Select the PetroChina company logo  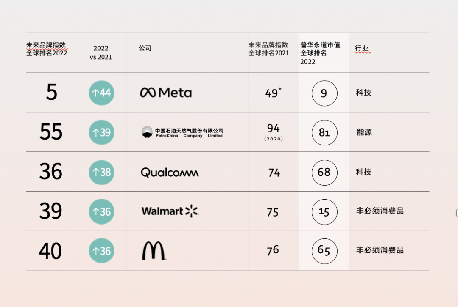coord(182,132)
